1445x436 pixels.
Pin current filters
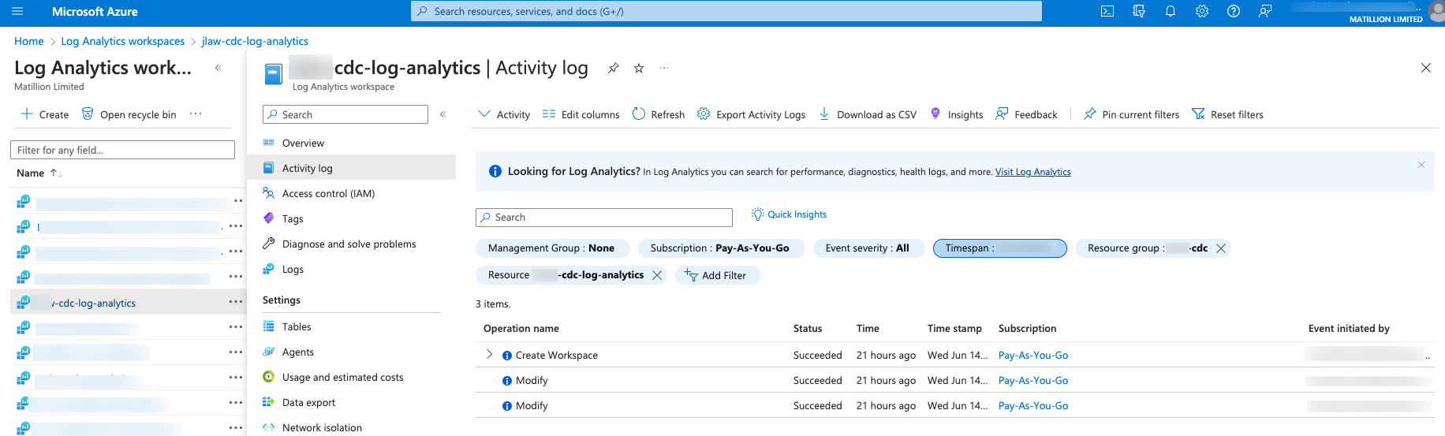pyautogui.click(x=1132, y=114)
